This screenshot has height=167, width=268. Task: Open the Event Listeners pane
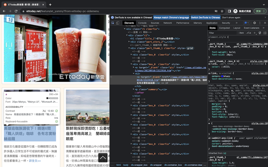pos(251,28)
